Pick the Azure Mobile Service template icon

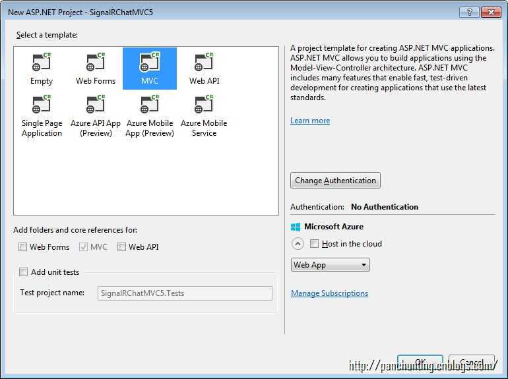click(204, 104)
